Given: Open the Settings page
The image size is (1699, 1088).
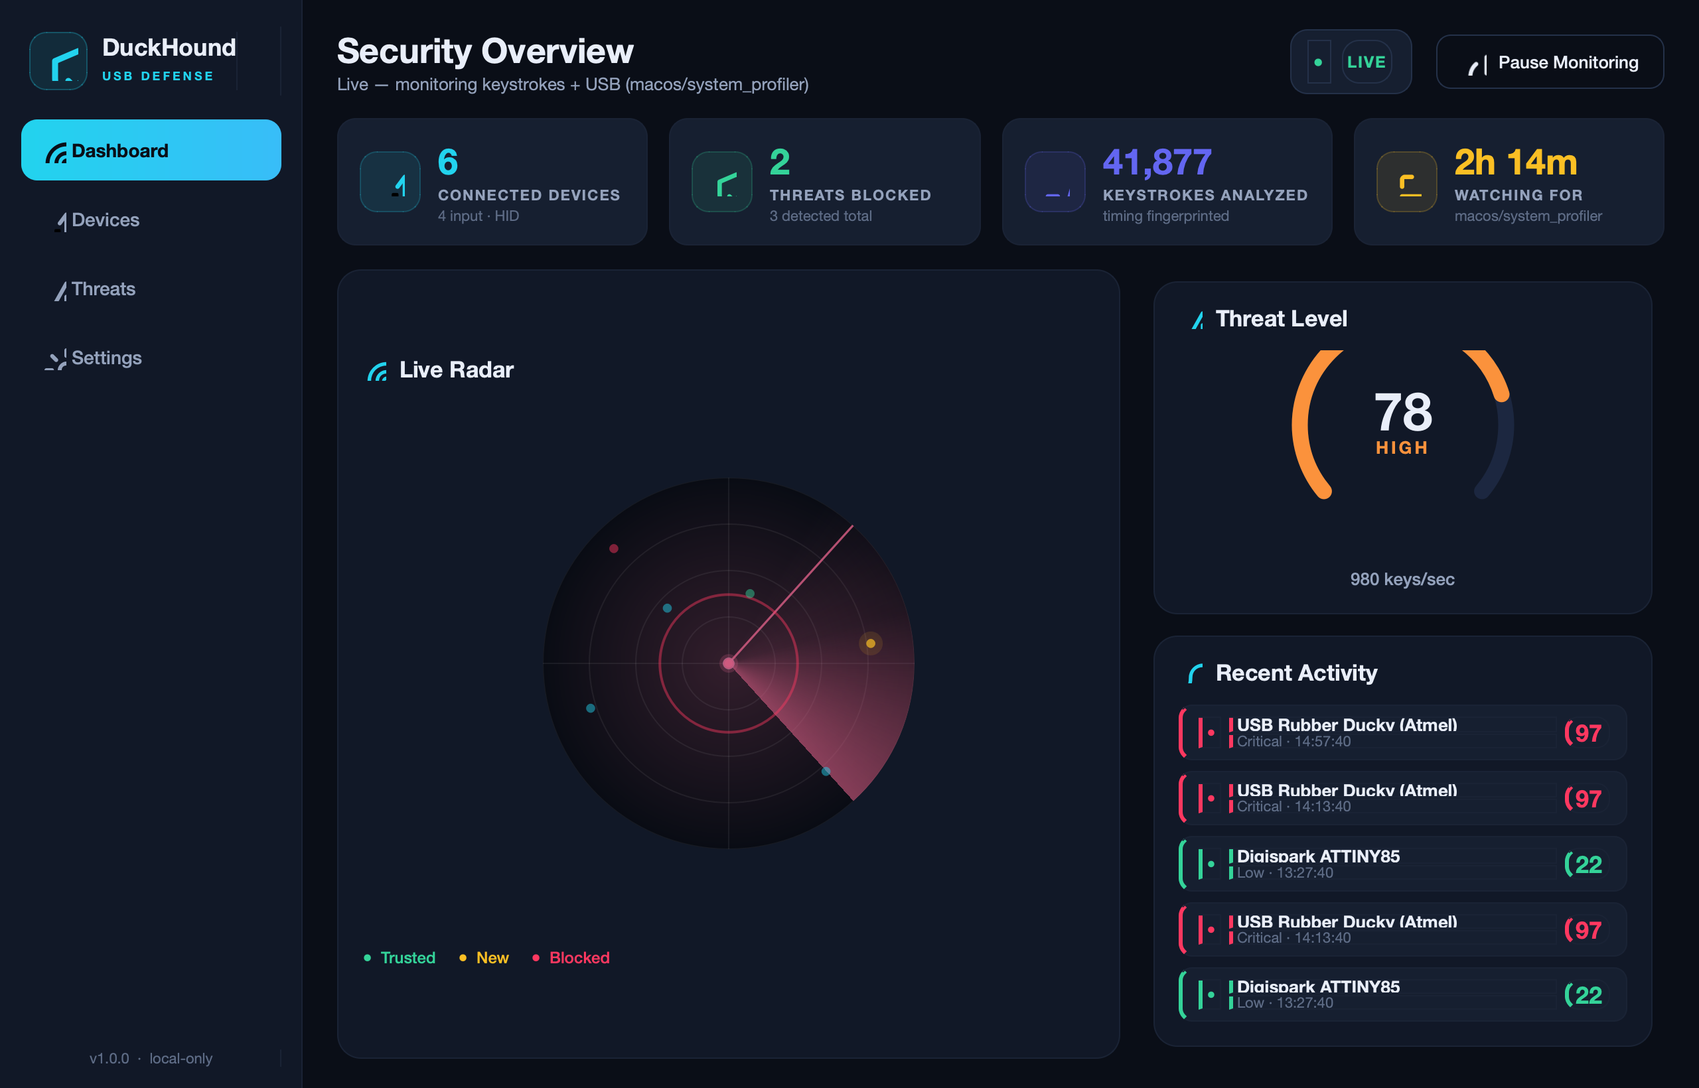Looking at the screenshot, I should (151, 358).
